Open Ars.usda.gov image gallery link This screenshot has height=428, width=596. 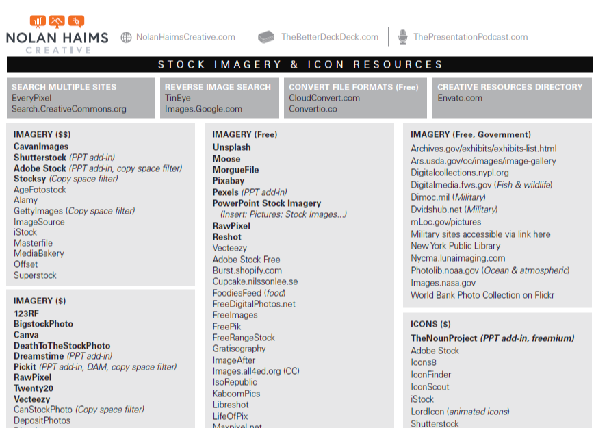pos(483,161)
